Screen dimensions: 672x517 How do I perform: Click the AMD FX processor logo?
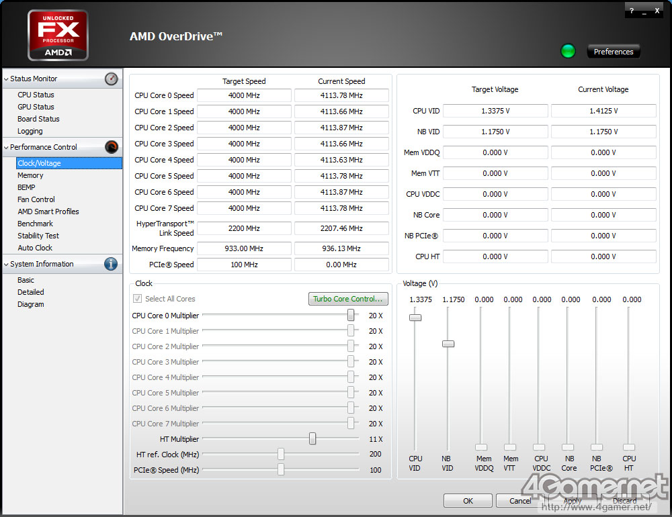point(58,35)
